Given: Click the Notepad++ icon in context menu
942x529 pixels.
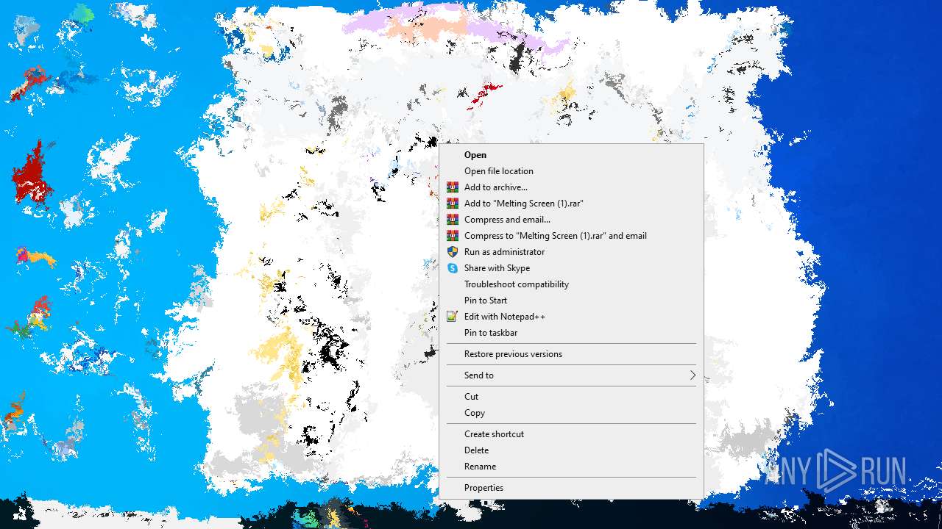Looking at the screenshot, I should pyautogui.click(x=453, y=317).
